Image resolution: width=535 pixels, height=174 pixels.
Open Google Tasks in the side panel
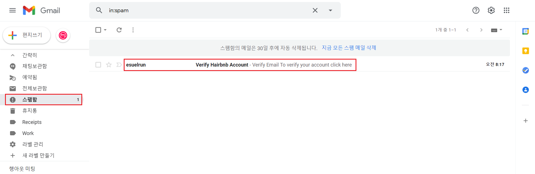526,70
